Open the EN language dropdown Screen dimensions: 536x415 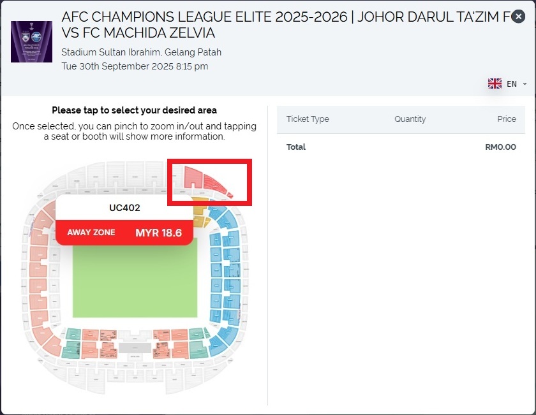click(x=508, y=84)
